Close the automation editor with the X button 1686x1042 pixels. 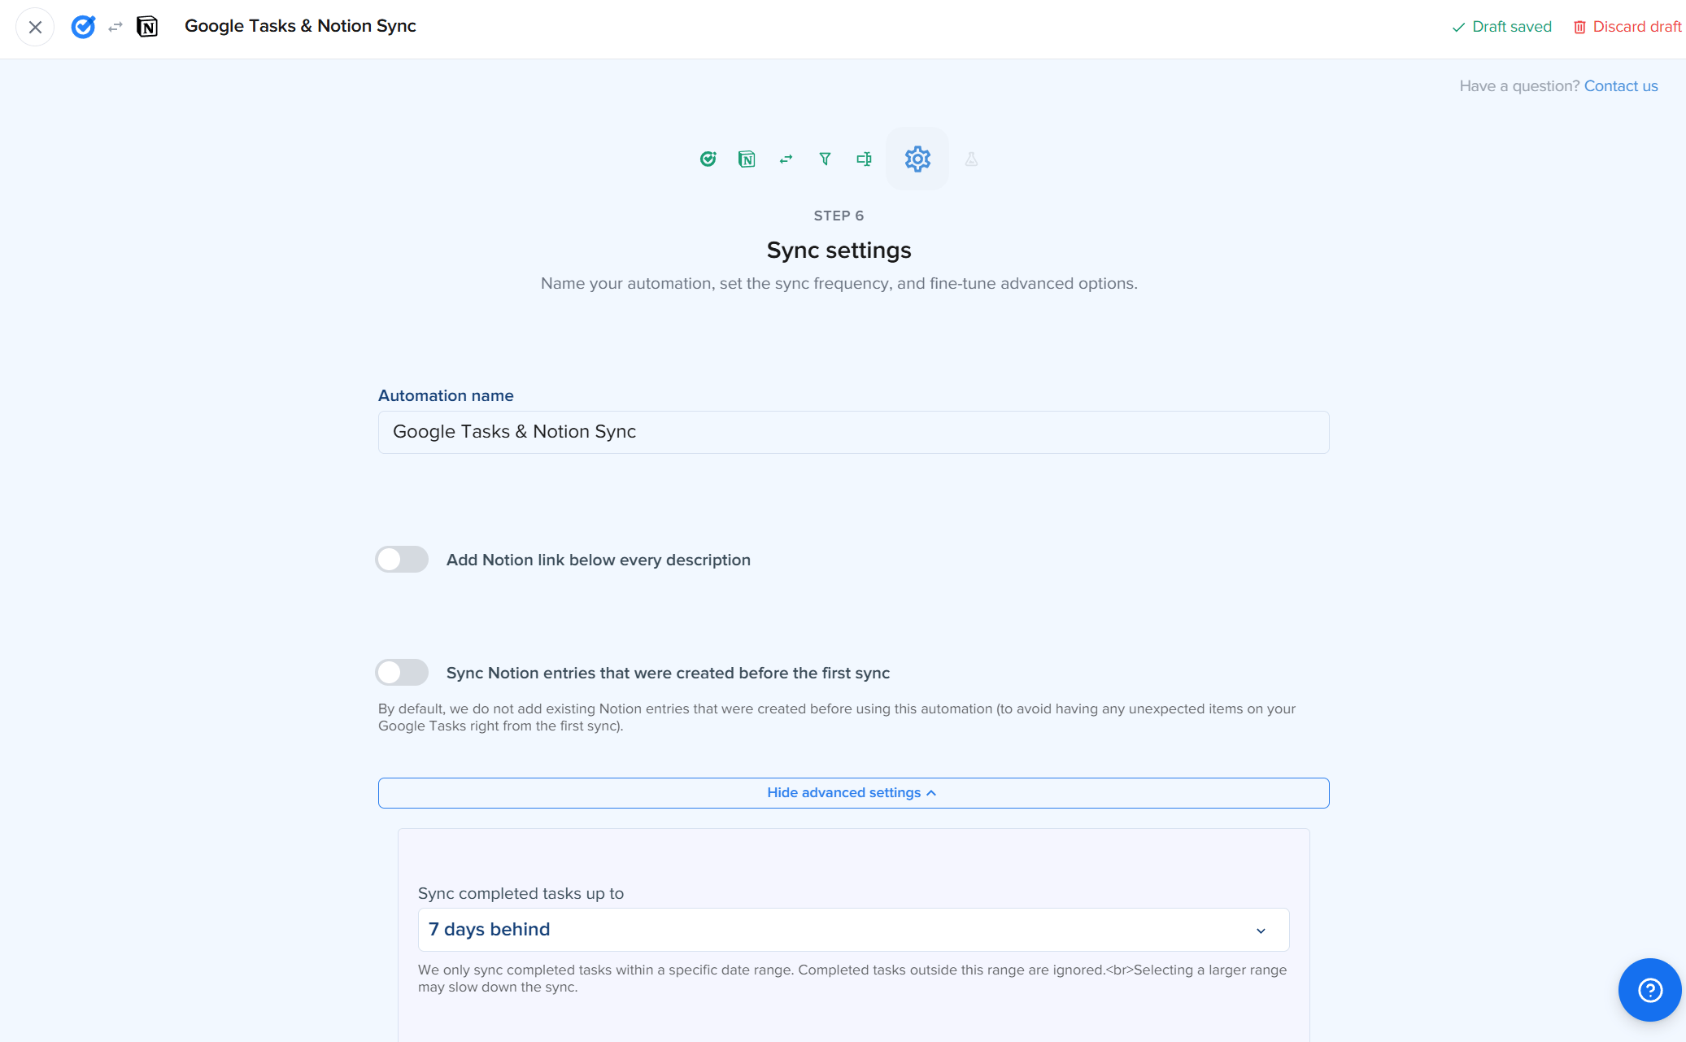[35, 27]
